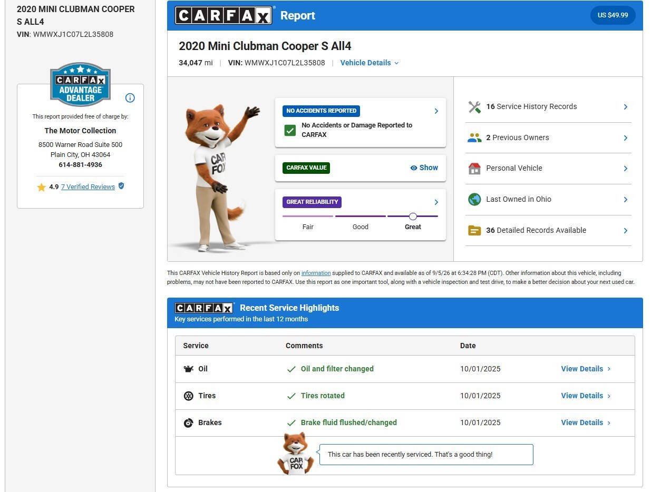Click the green check beside Brake fluid flushed/changed

(291, 423)
